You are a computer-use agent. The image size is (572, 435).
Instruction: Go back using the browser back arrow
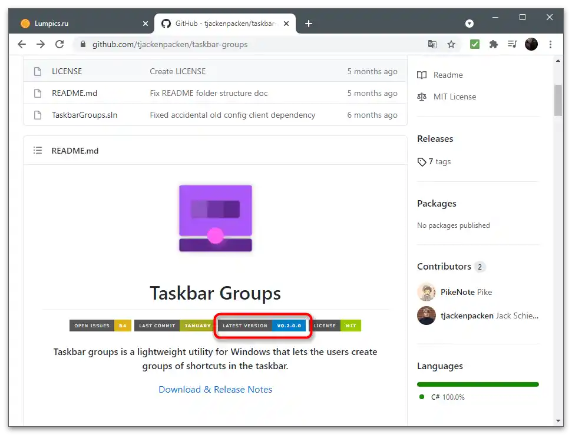pos(22,44)
